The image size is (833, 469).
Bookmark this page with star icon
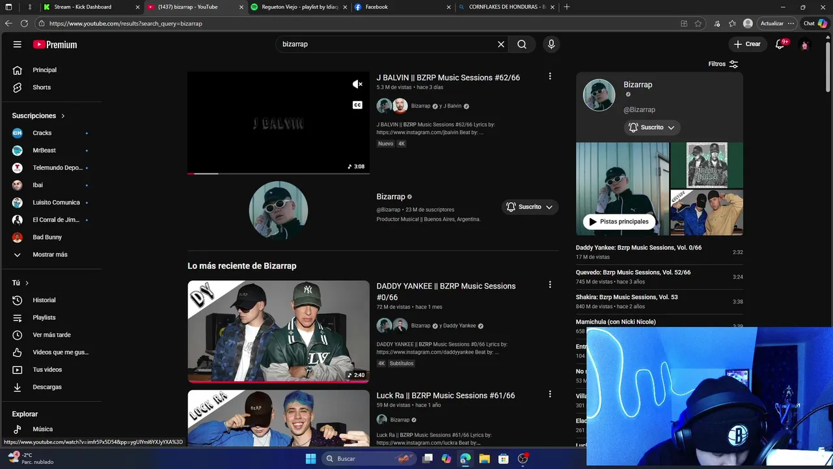point(698,23)
